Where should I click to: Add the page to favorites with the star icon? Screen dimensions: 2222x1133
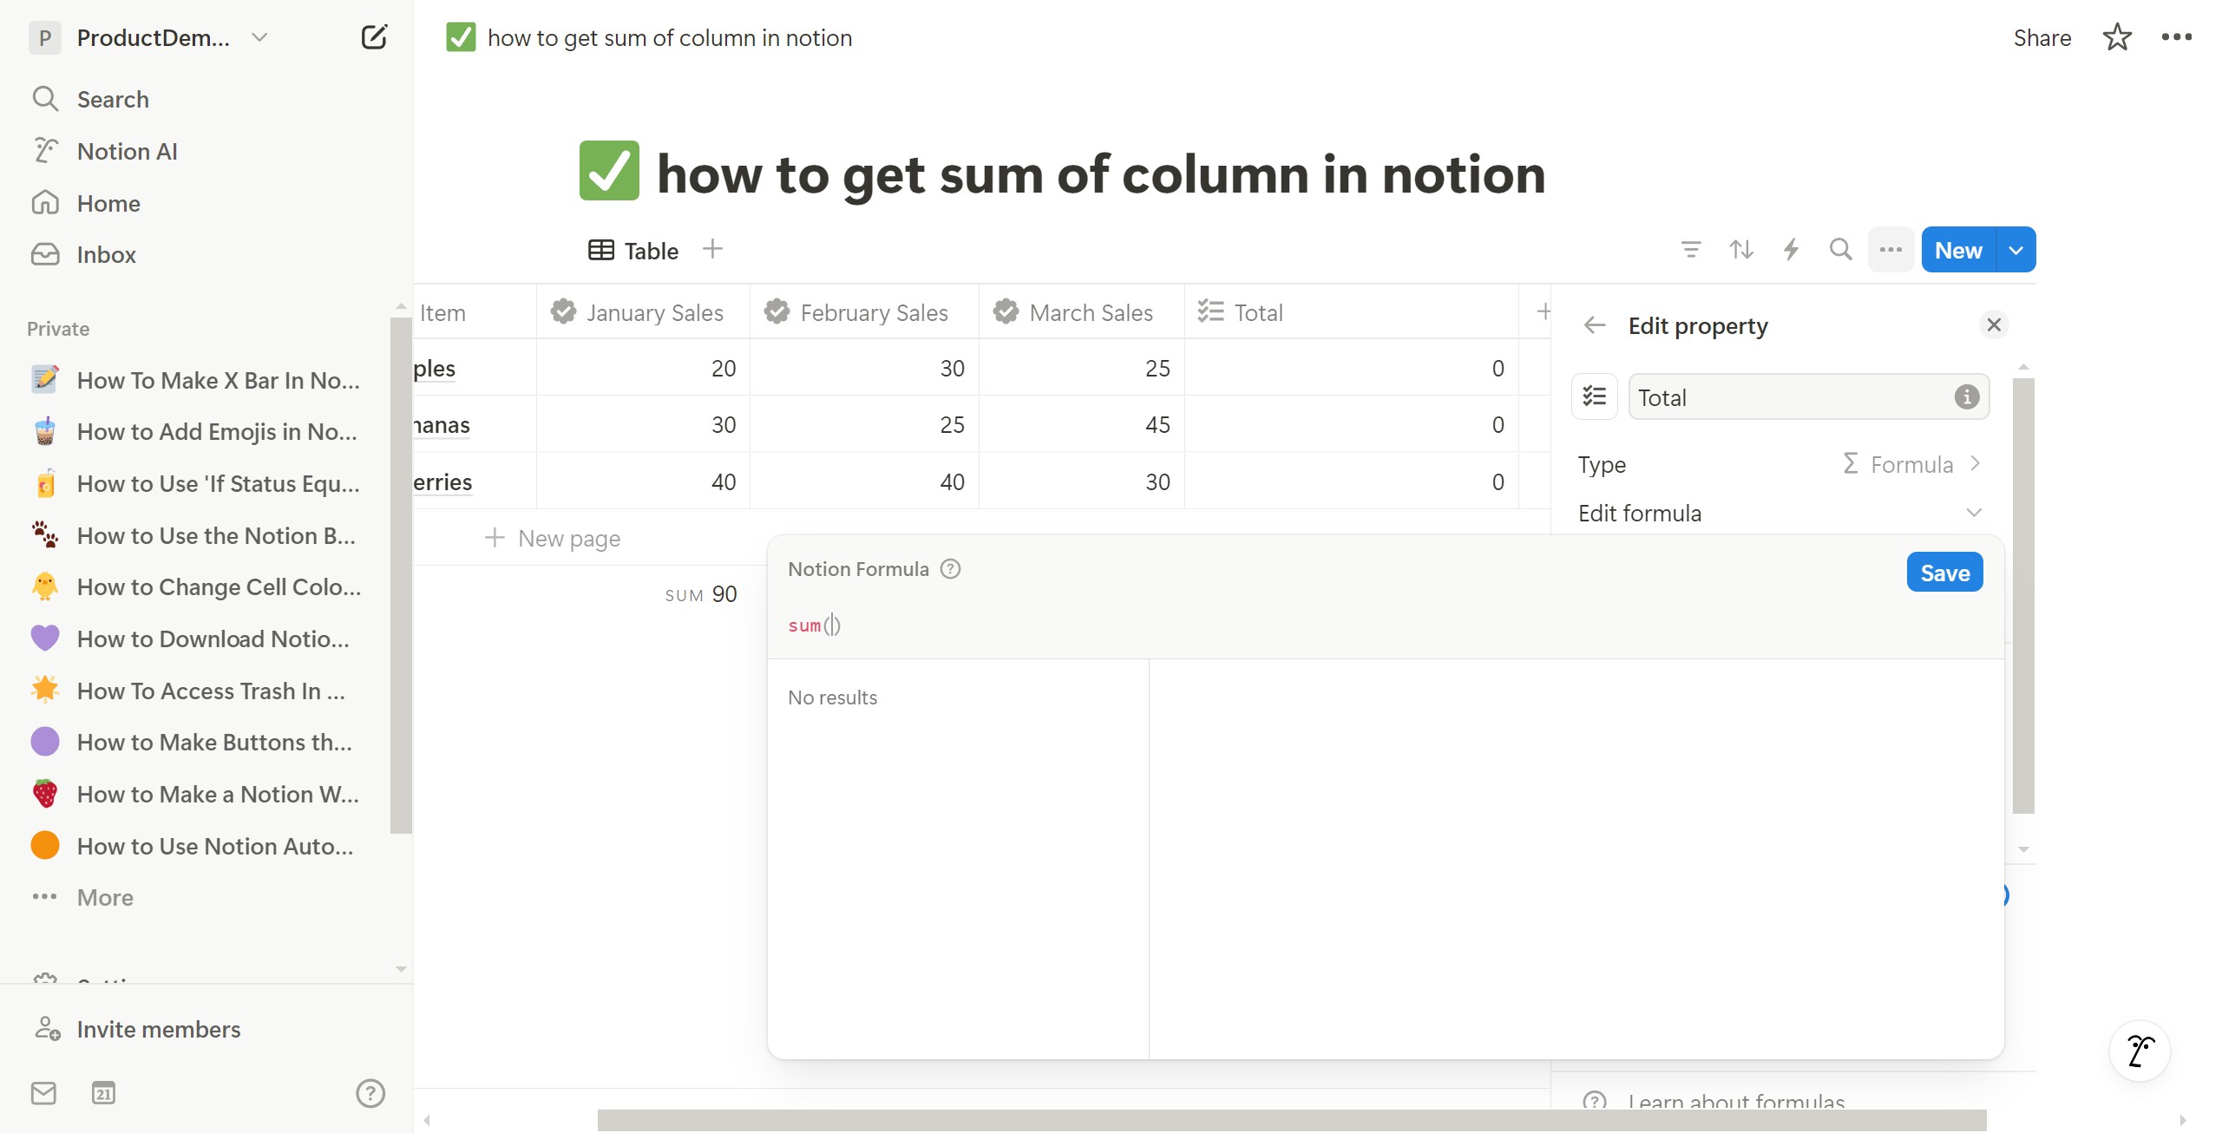(2117, 37)
